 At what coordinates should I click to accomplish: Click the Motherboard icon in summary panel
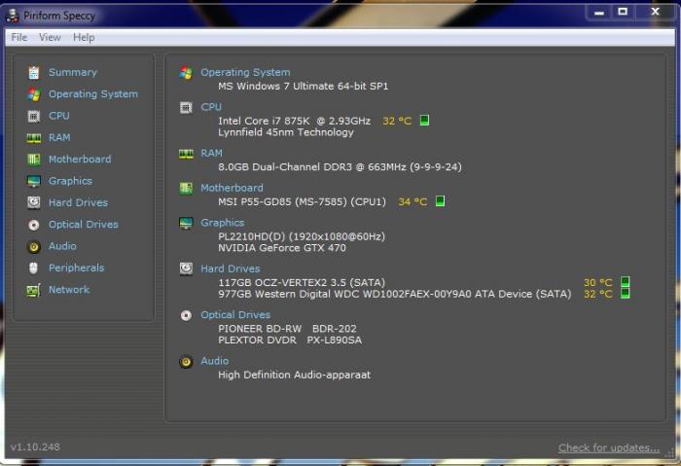[187, 188]
